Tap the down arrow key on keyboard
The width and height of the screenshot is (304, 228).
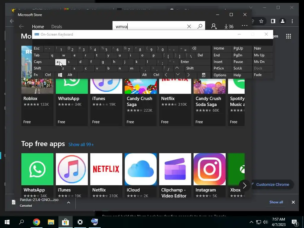[178, 75]
